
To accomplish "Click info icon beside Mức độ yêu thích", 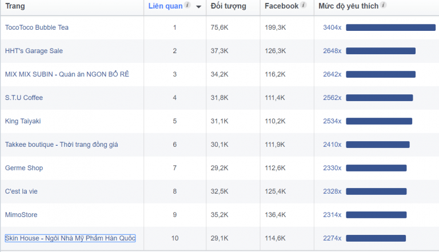I will tap(383, 6).
